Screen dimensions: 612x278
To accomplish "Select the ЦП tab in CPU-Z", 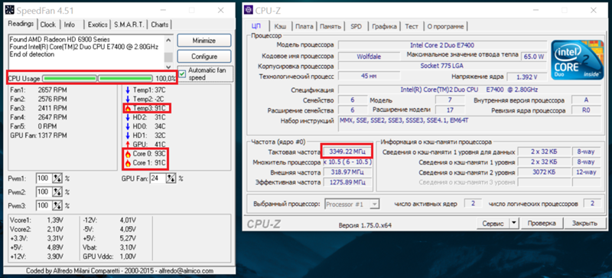I will [256, 26].
